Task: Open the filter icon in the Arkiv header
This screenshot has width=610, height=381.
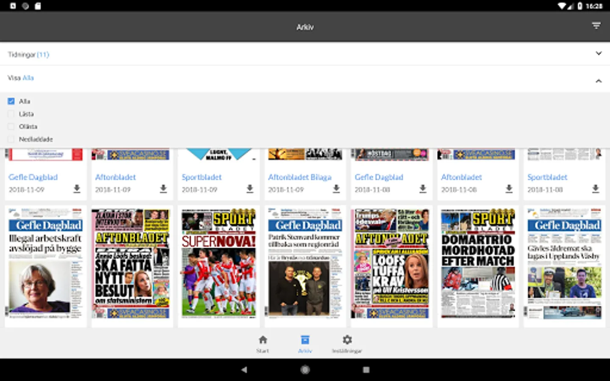Action: [596, 26]
